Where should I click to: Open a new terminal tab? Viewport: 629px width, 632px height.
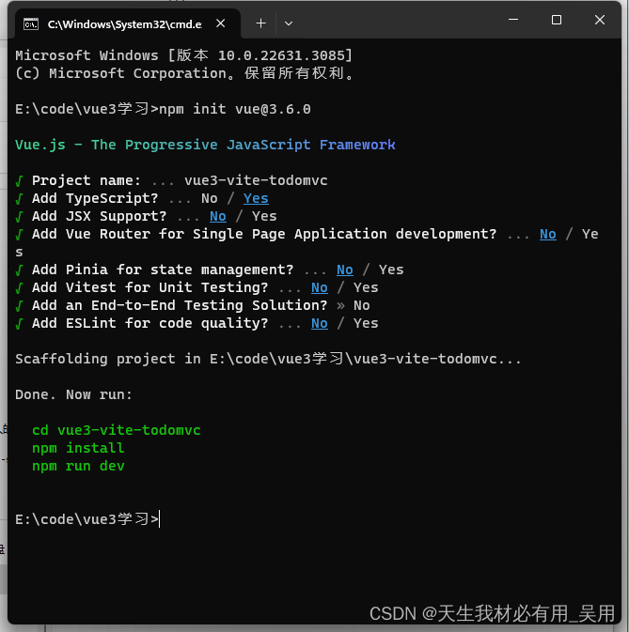pyautogui.click(x=261, y=23)
